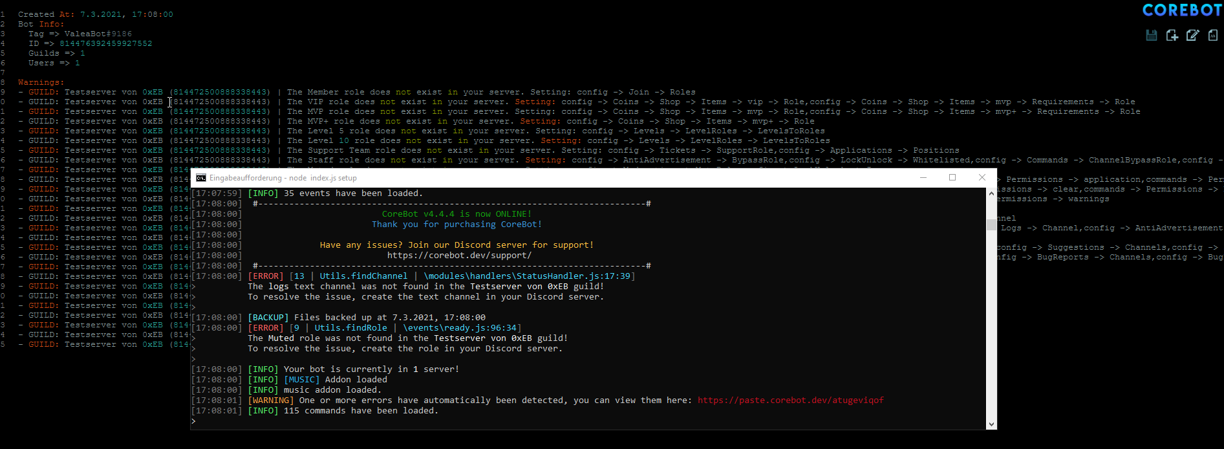1224x449 pixels.
Task: Click 'Tickets -> SupportRole,config' setting text
Action: pyautogui.click(x=735, y=150)
